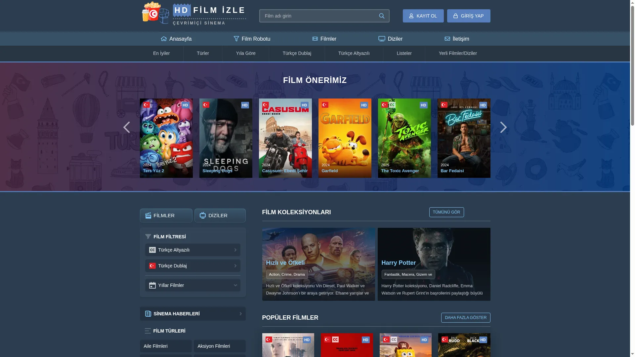Click the flag icon in Türkçe Dublaj filter
Screen dimensions: 635x357
point(152,266)
